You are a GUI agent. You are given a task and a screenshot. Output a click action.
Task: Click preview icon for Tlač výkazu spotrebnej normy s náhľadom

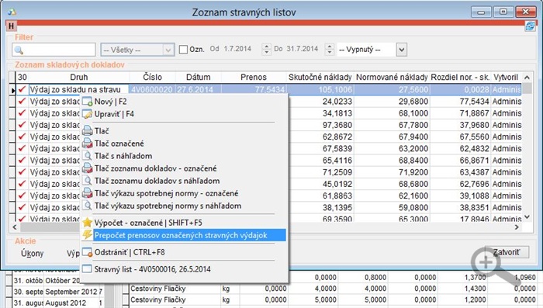pyautogui.click(x=88, y=206)
